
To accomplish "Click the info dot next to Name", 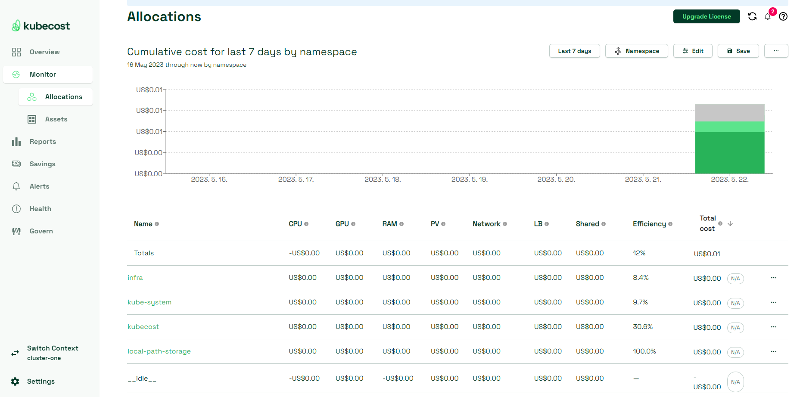I will (157, 224).
